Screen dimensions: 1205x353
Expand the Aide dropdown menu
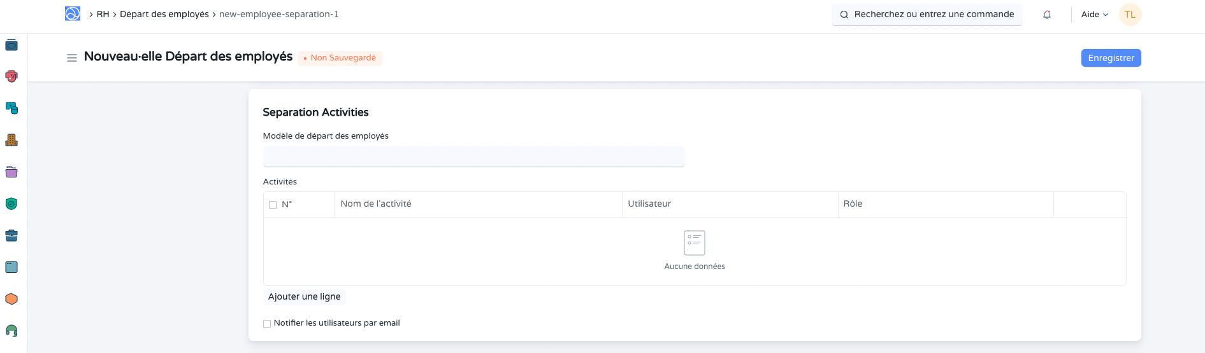click(1094, 15)
